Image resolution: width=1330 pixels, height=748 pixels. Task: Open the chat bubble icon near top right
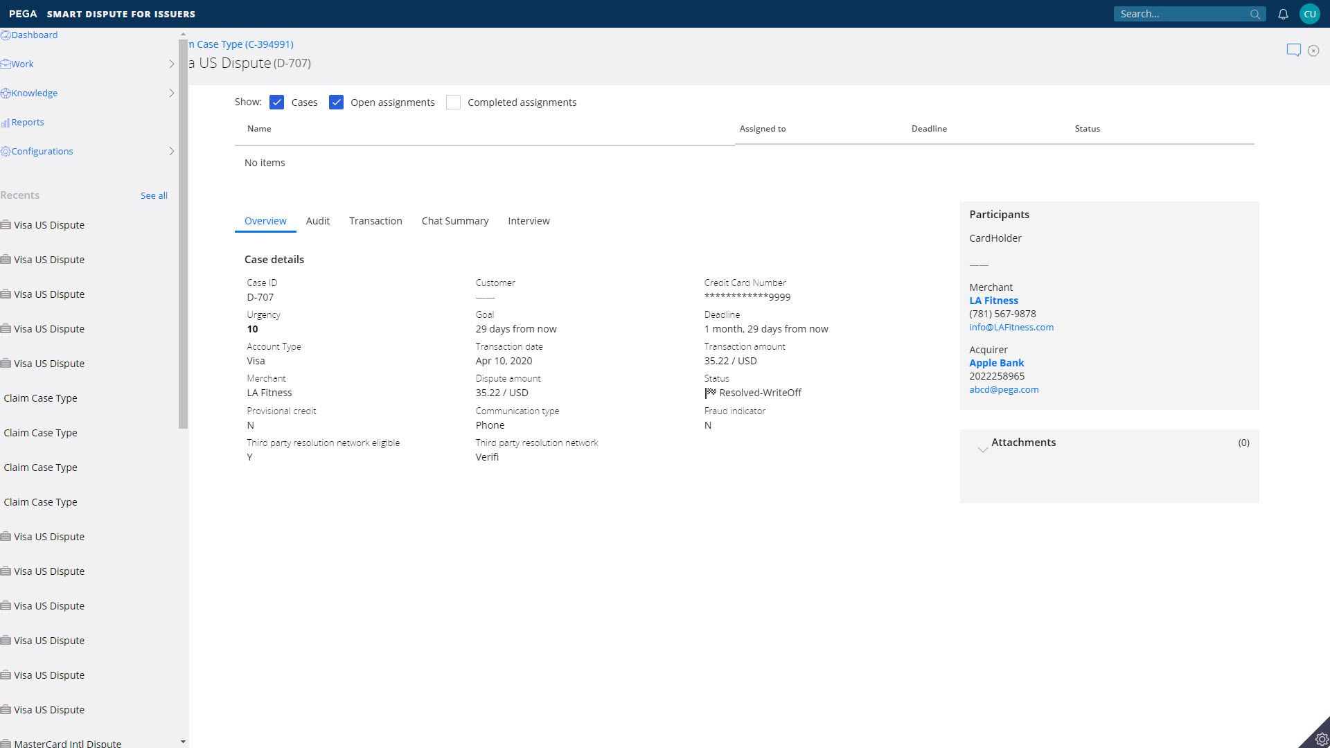click(x=1293, y=50)
